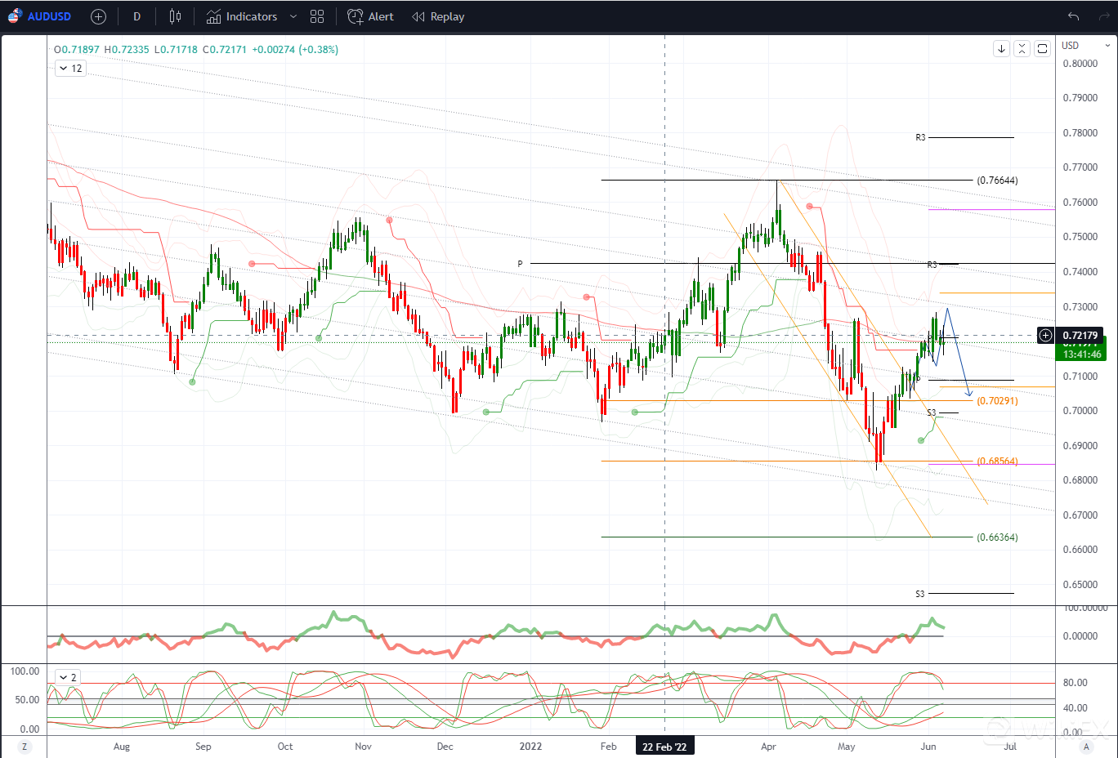
Task: Open the indicator templates grid icon
Action: tap(318, 16)
